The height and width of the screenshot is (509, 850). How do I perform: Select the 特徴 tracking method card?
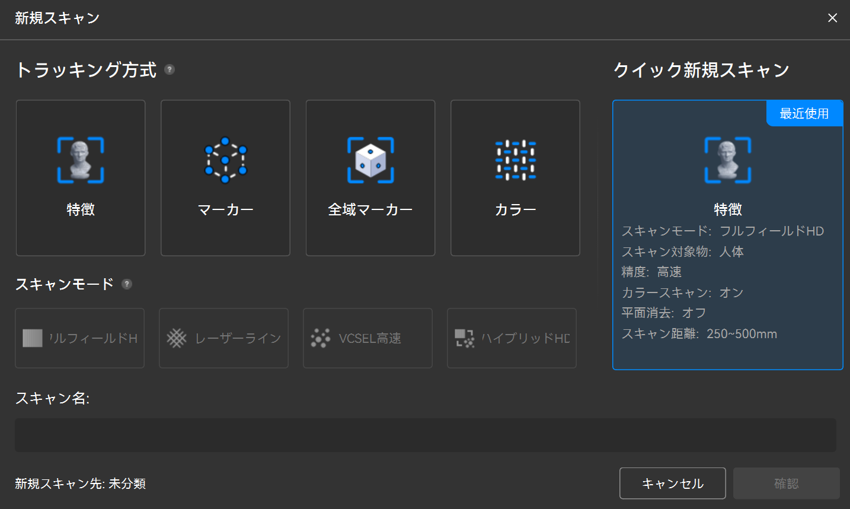[x=81, y=178]
